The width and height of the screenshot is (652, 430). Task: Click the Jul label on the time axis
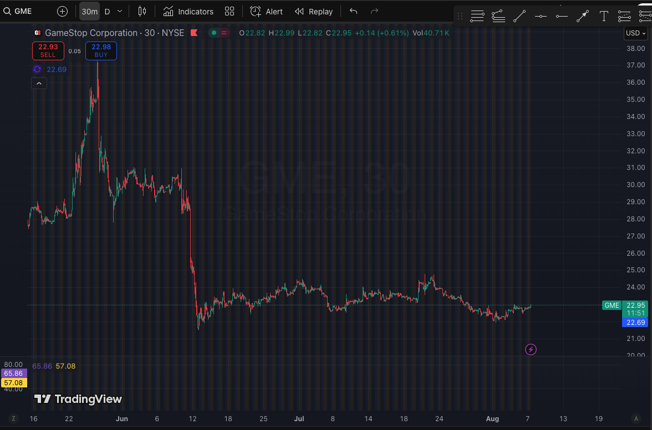299,418
